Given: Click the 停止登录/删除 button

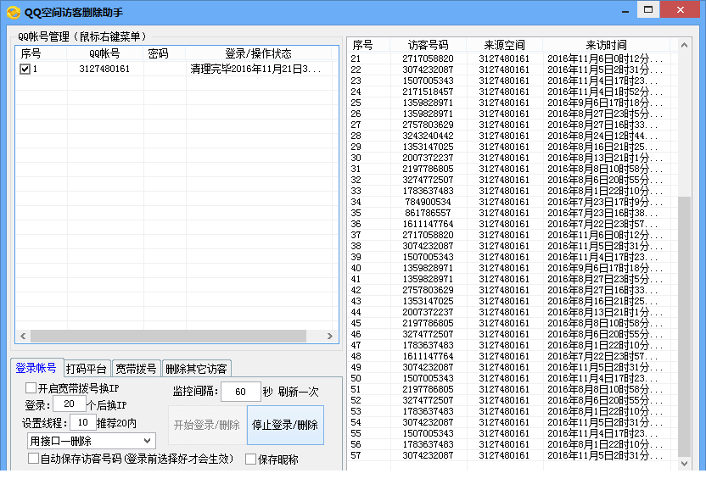Looking at the screenshot, I should tap(285, 425).
